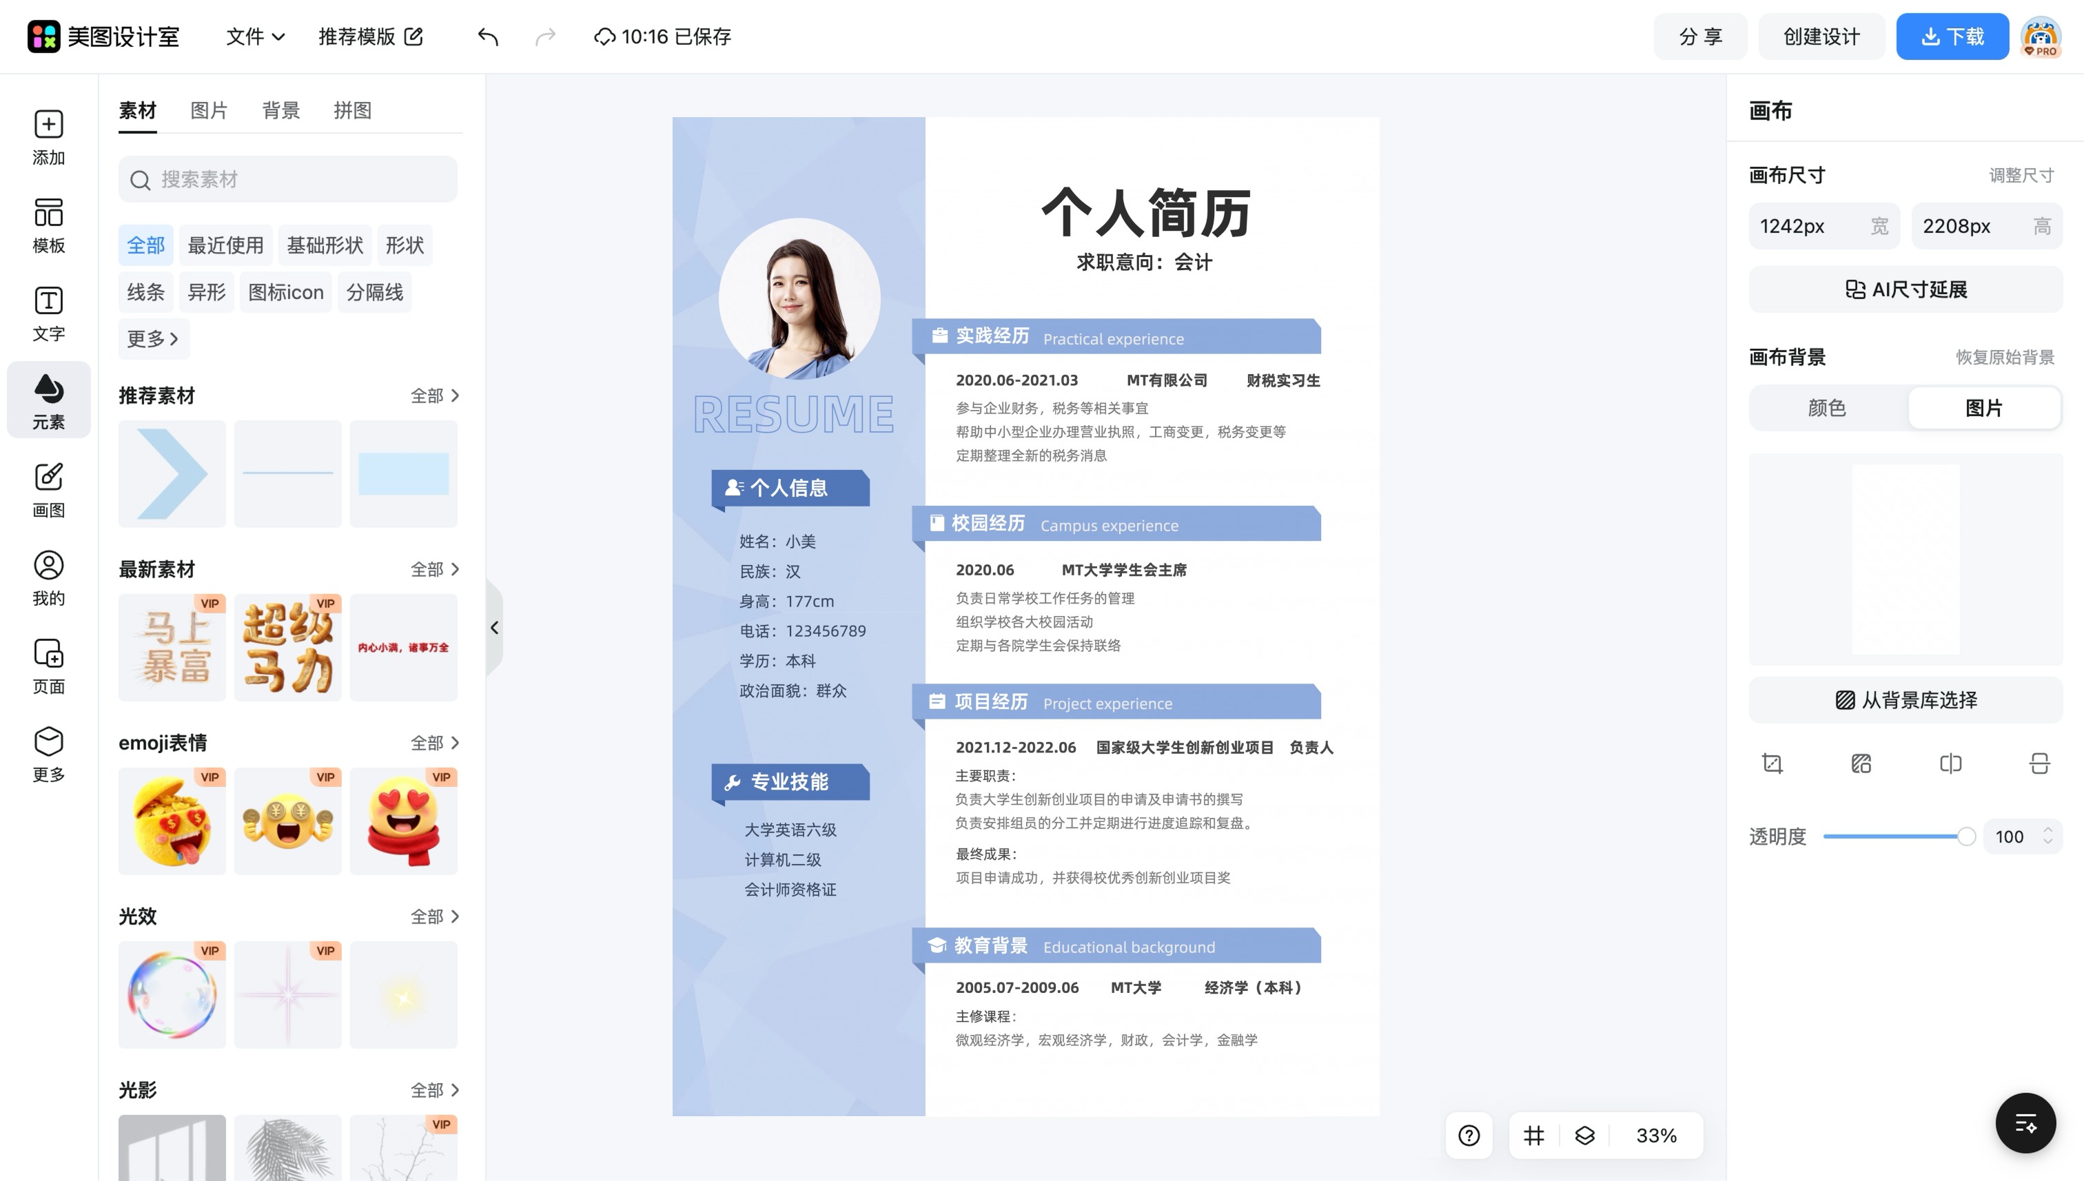The width and height of the screenshot is (2084, 1181).
Task: Switch to the 拼图 tab
Action: click(x=352, y=110)
